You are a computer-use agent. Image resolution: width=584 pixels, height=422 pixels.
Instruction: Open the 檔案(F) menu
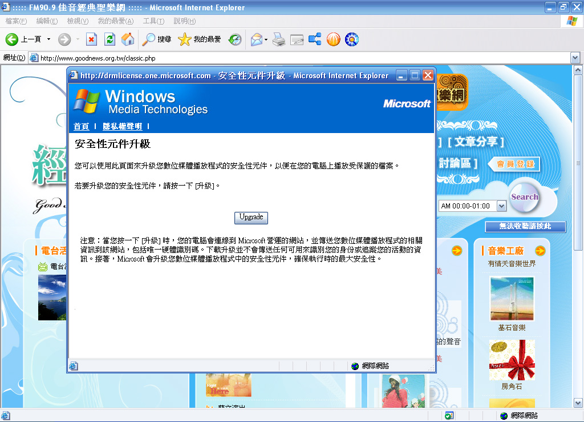(x=16, y=21)
